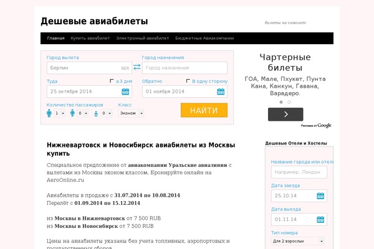
Task: Click ad text ГОА, Мале, Пхукет
Action: coord(285,86)
